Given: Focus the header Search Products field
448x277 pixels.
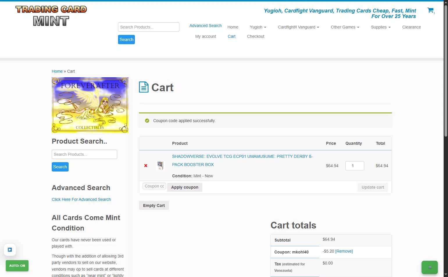Looking at the screenshot, I should [149, 27].
